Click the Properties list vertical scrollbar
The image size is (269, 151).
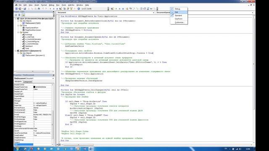[53, 115]
